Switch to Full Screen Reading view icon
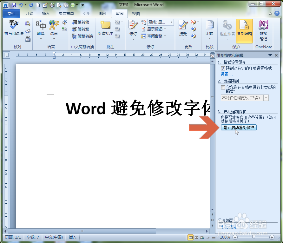 pos(196,237)
